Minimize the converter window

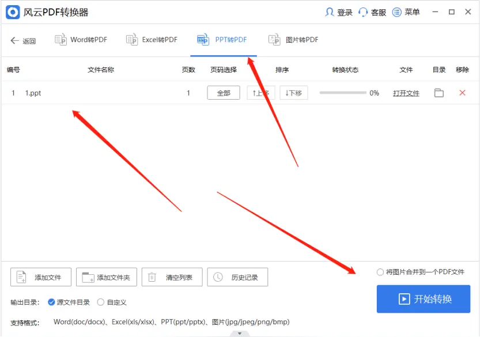coord(435,12)
